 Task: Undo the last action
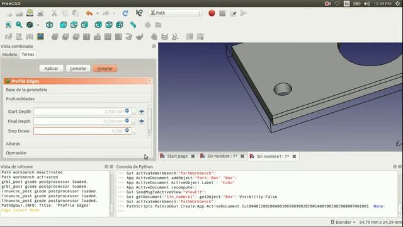point(89,13)
